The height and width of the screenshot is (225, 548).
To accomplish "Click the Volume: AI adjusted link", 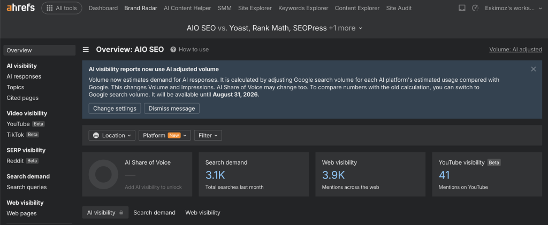I will [x=515, y=50].
